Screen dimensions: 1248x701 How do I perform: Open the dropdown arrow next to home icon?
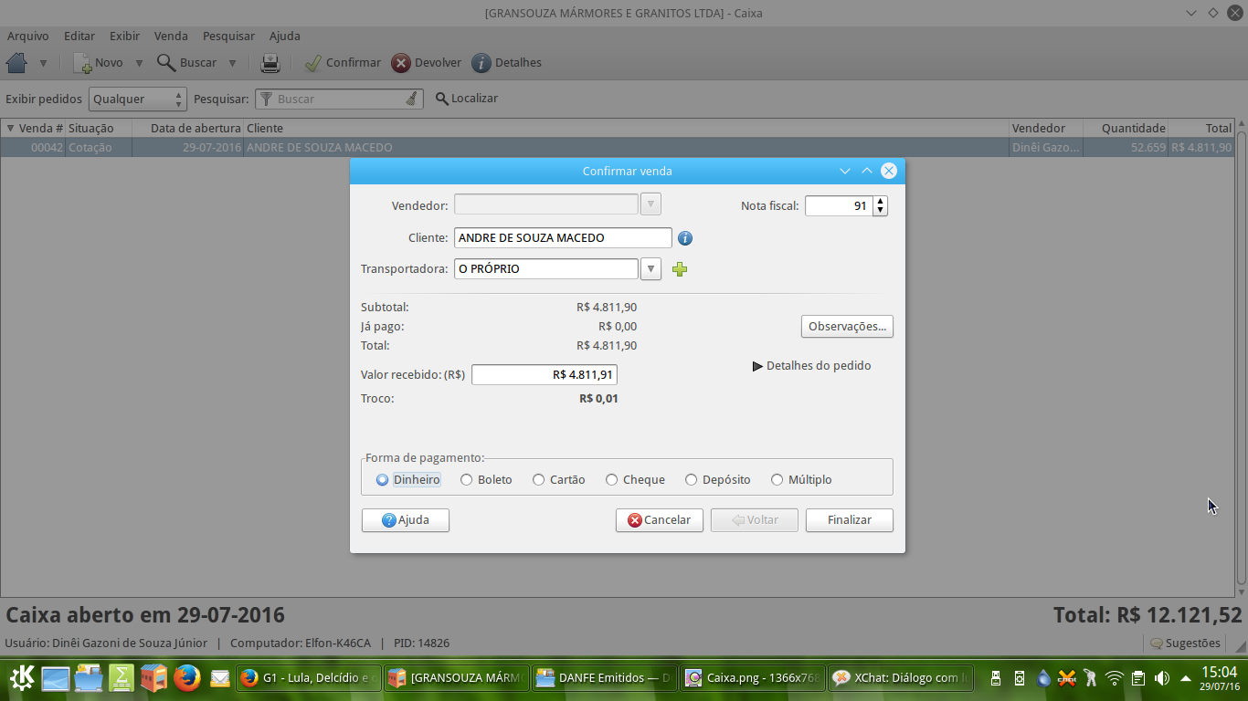(x=43, y=63)
